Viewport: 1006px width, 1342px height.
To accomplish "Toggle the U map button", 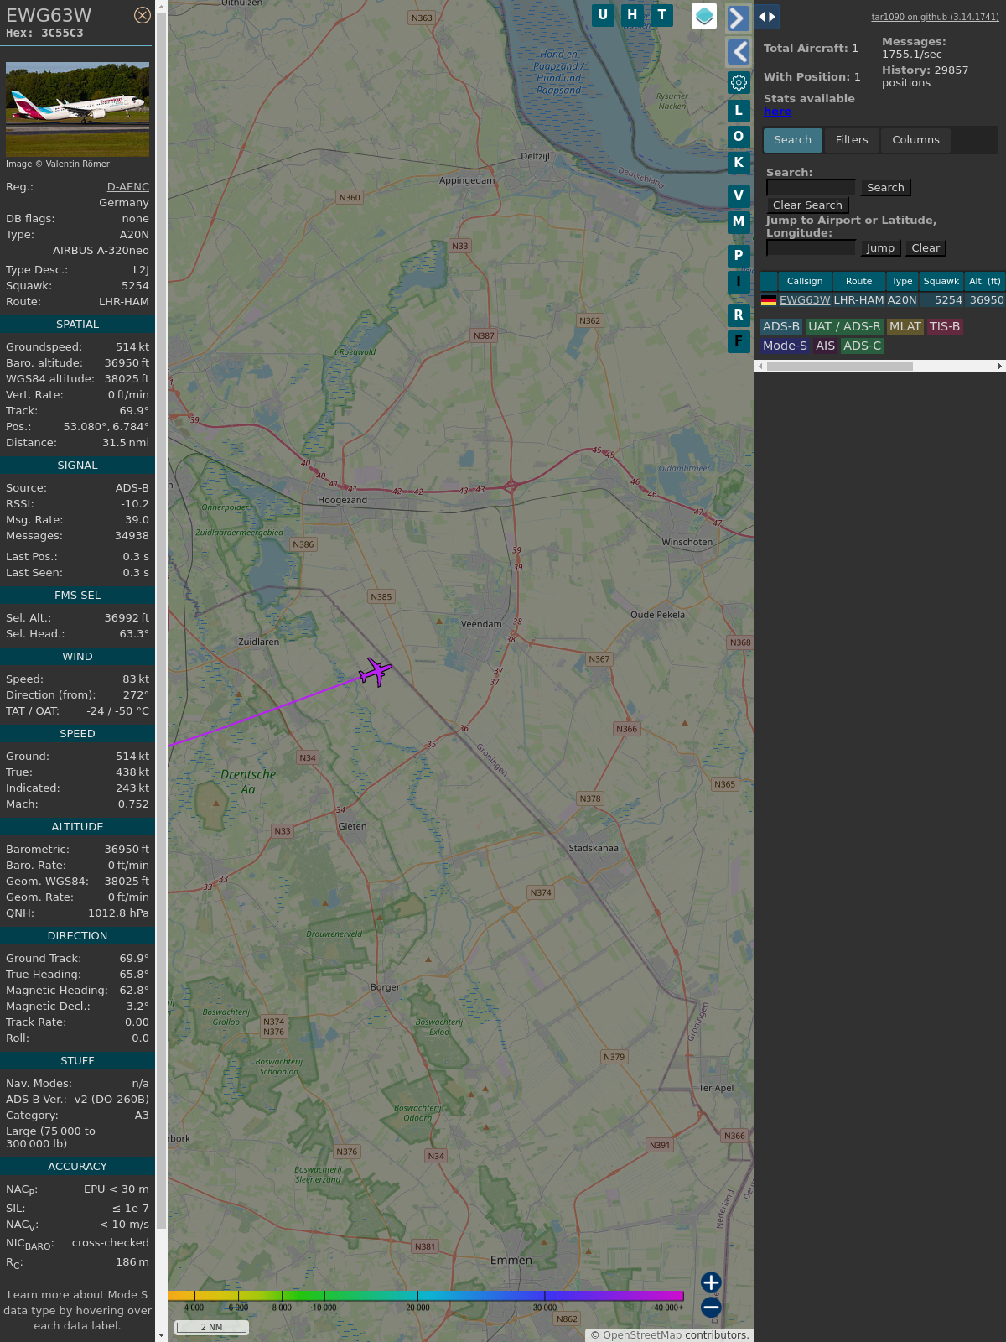I will coord(603,15).
